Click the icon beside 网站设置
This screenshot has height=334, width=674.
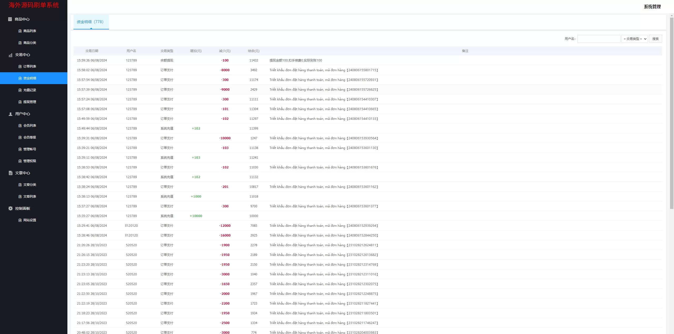20,220
